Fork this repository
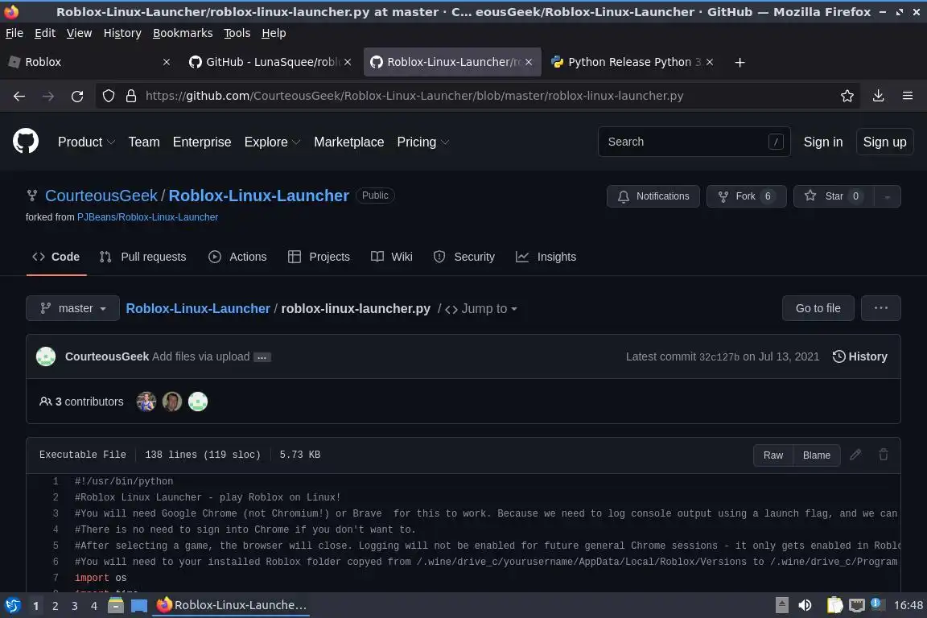This screenshot has width=927, height=618. (746, 196)
